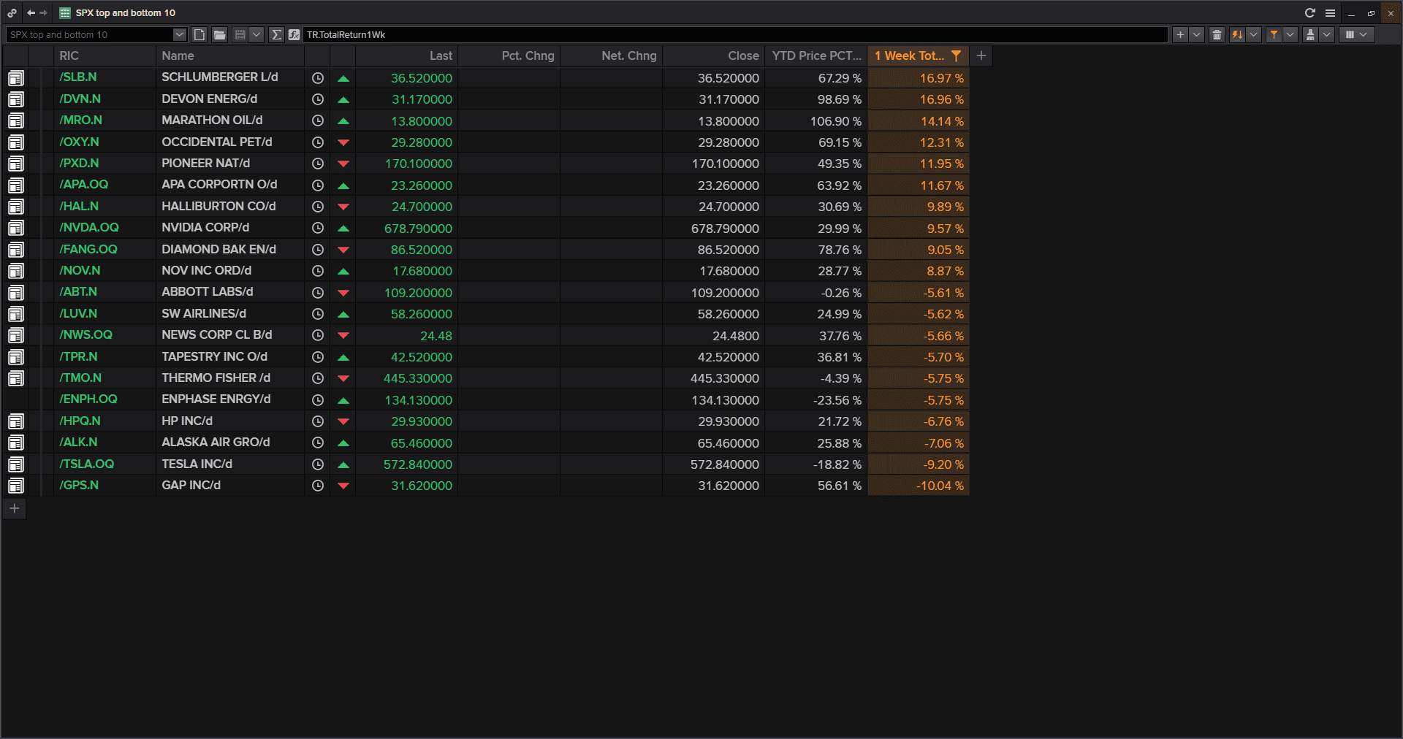Add a new row with bottom plus
Viewport: 1403px width, 739px height.
15,508
